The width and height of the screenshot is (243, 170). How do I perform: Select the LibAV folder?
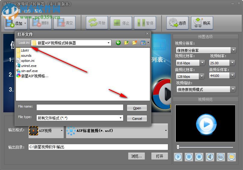[23, 50]
